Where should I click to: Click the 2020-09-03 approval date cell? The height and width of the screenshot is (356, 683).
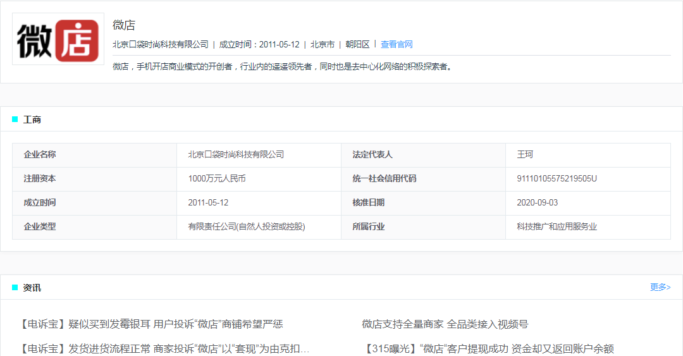(588, 202)
